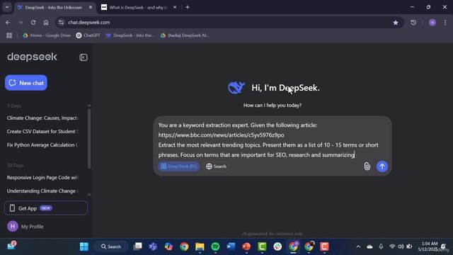Open Create CSV Dataset for Student chat
453x255 pixels.
tap(42, 132)
